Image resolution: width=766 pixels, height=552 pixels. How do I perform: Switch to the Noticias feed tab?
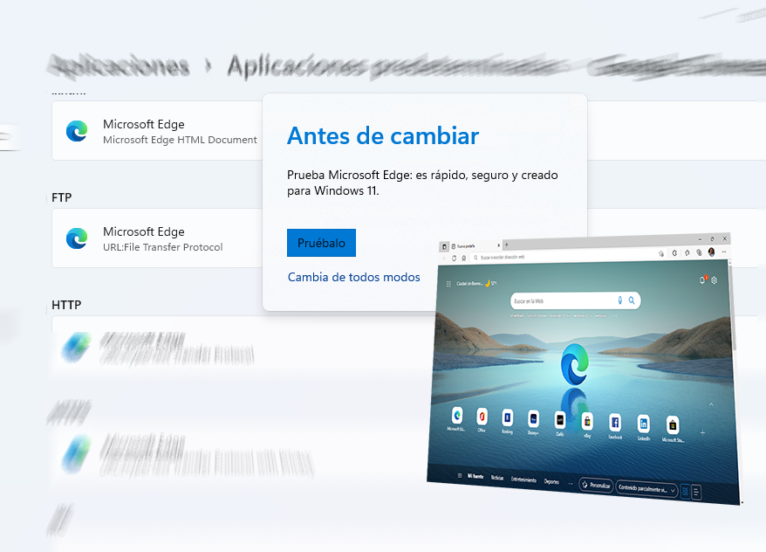(499, 477)
